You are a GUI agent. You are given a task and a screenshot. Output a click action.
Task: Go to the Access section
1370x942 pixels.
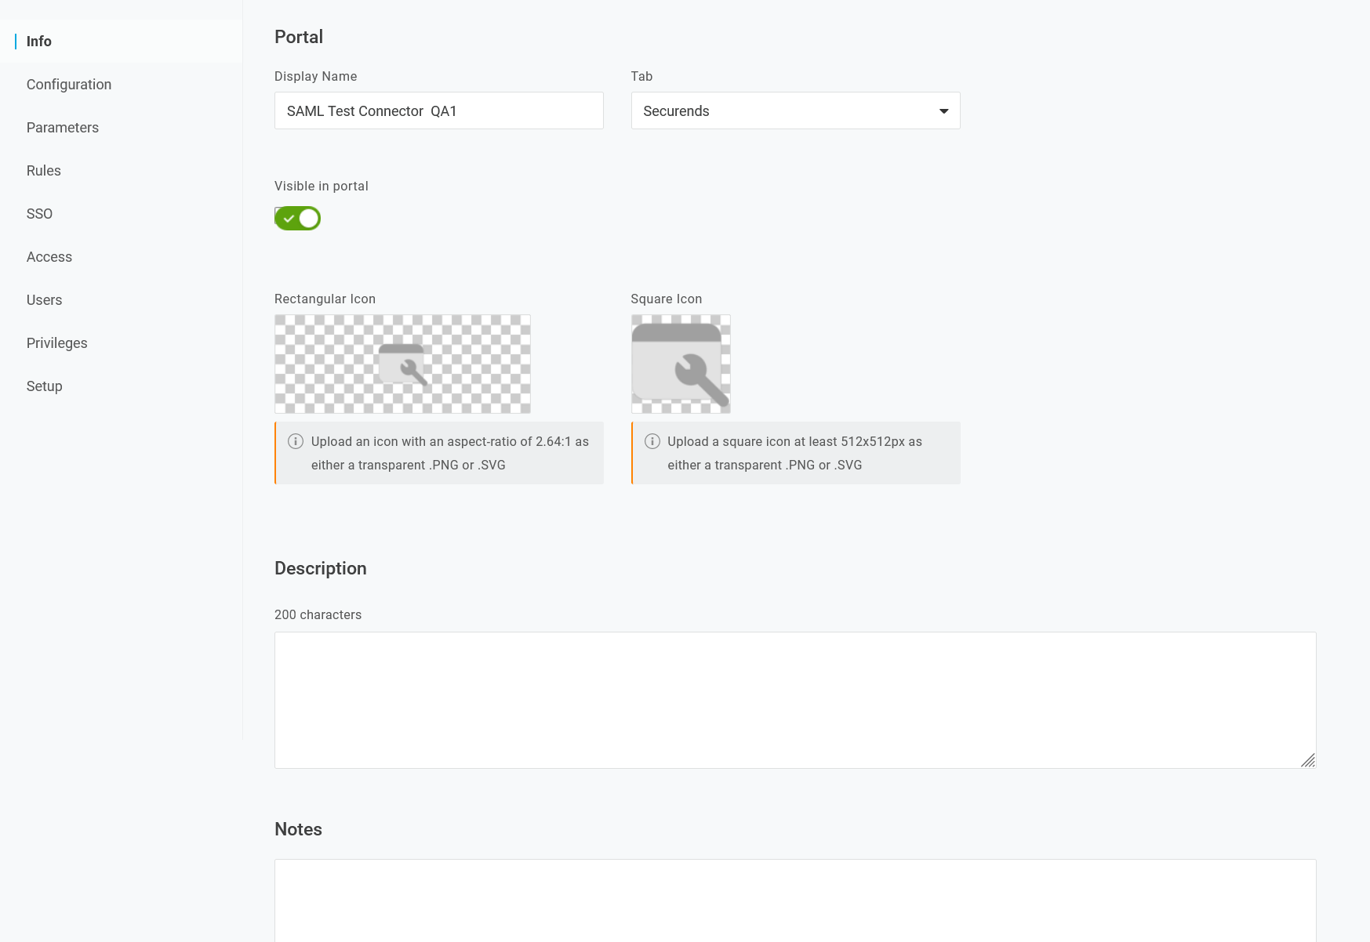(49, 256)
